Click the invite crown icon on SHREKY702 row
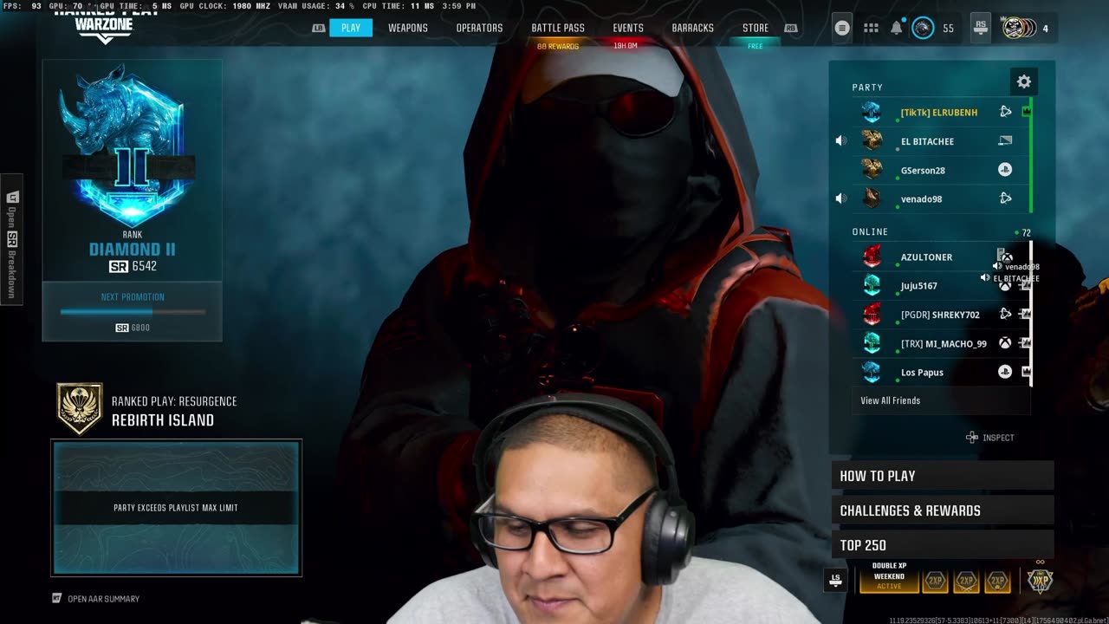The image size is (1109, 624). [x=1026, y=314]
